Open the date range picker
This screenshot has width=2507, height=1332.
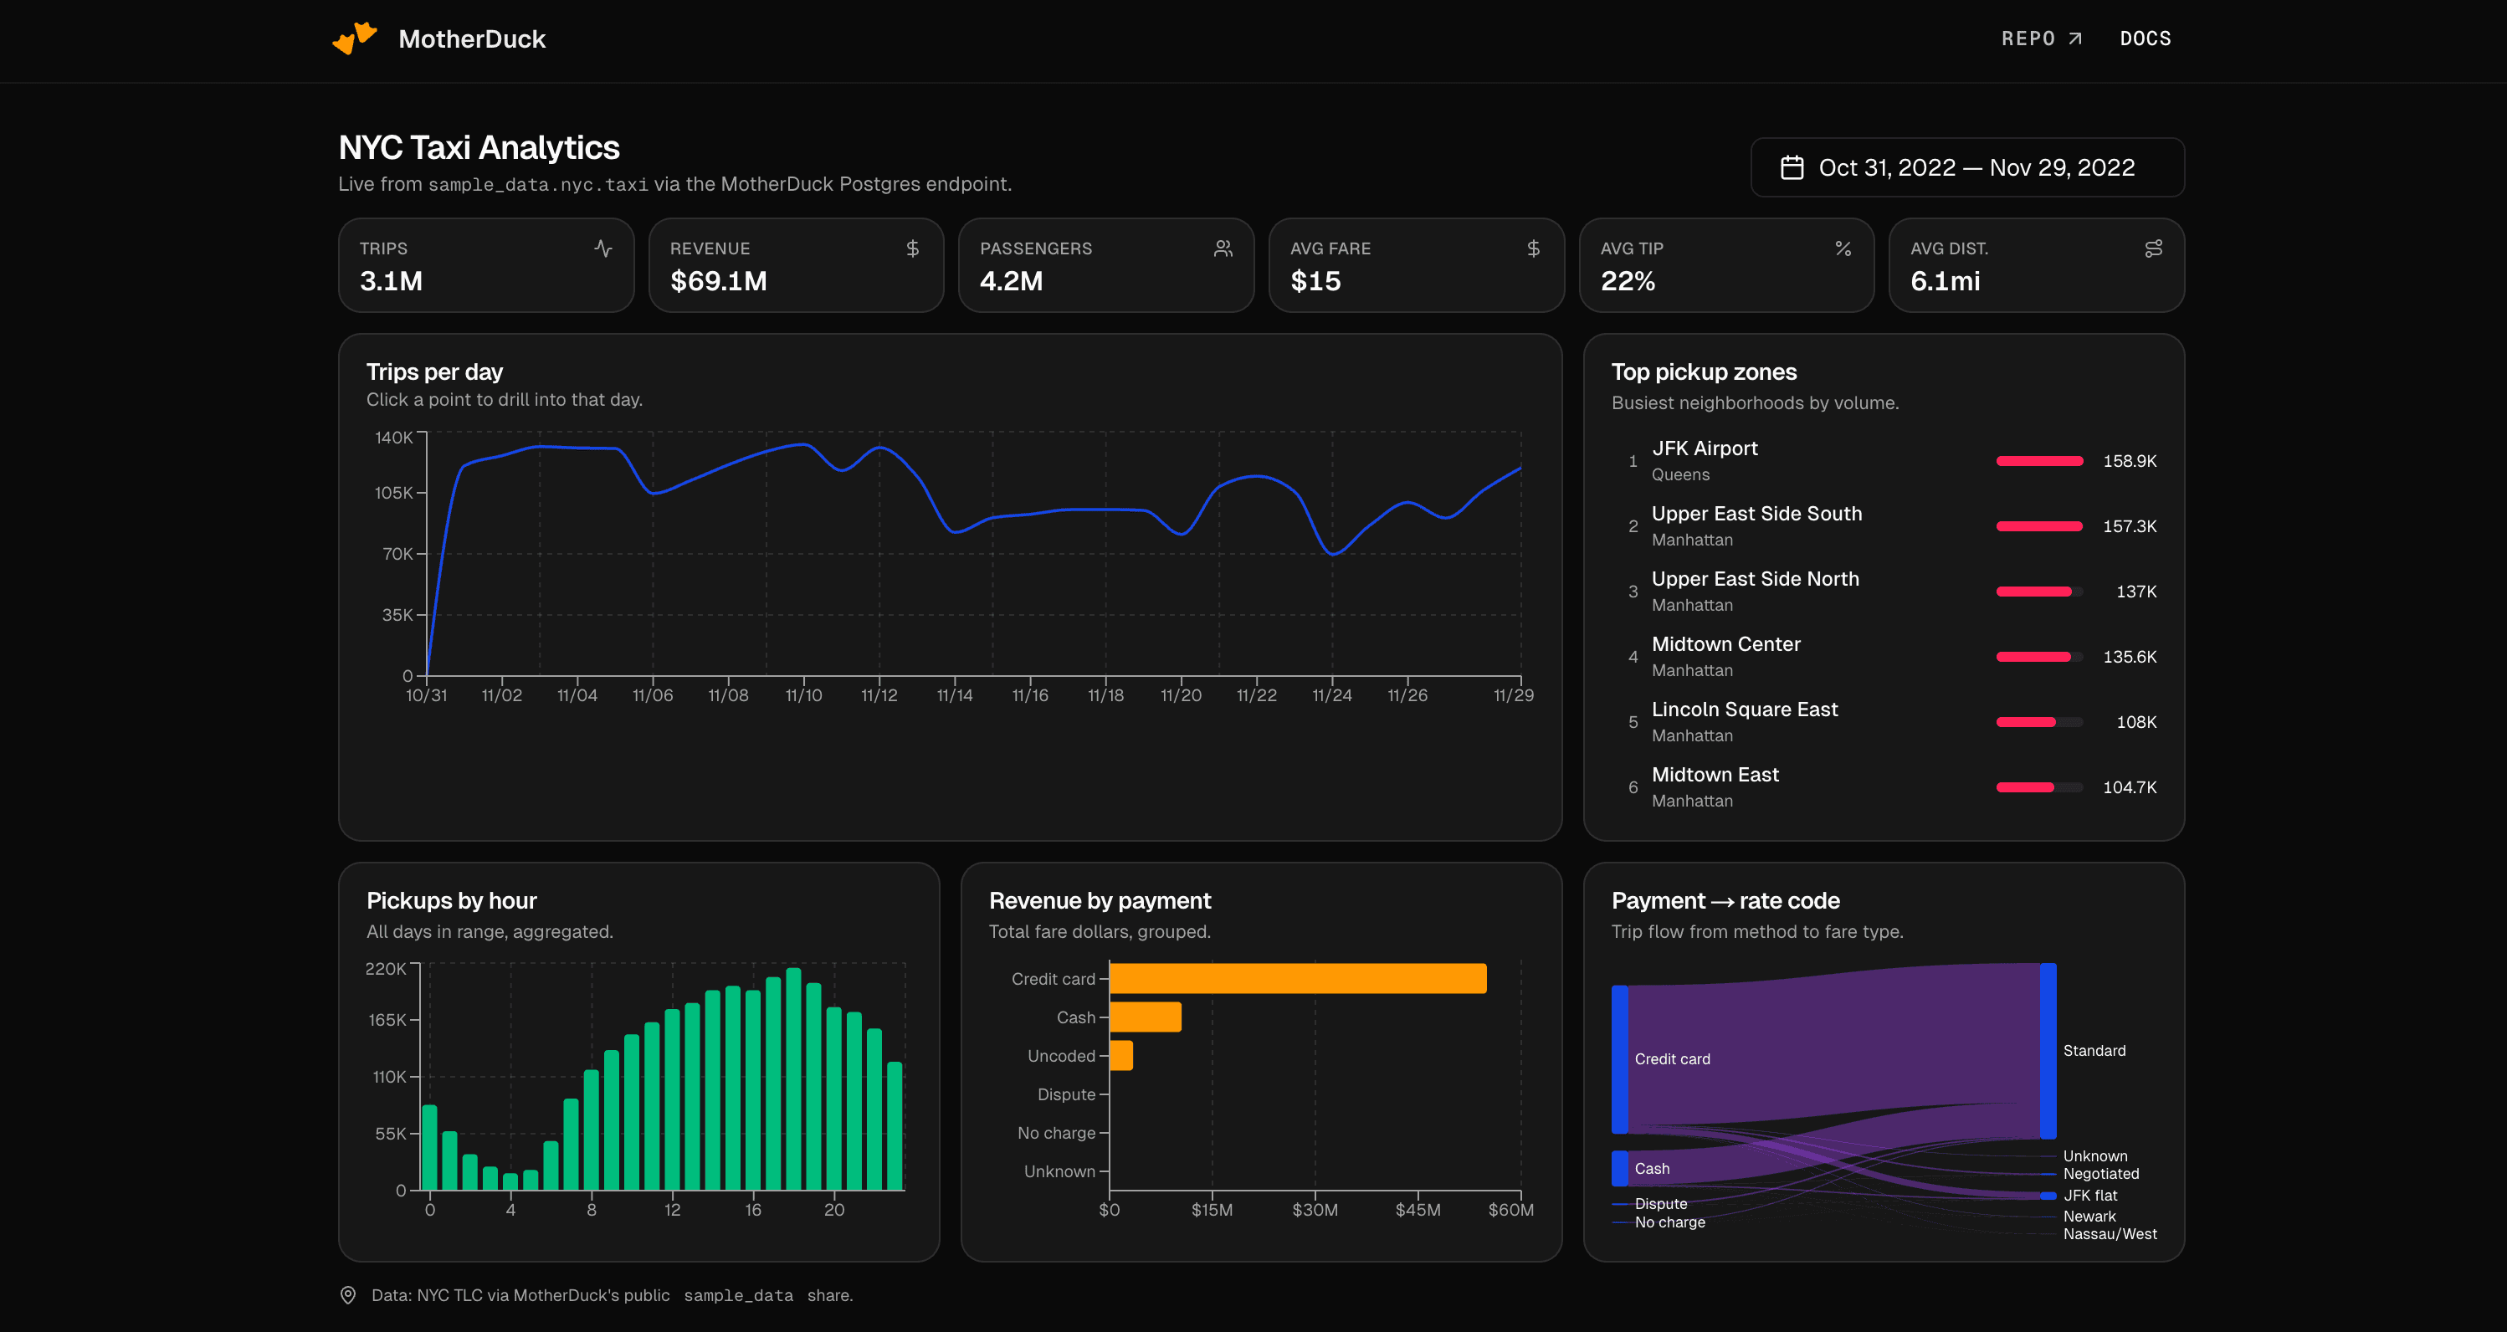pyautogui.click(x=1967, y=167)
